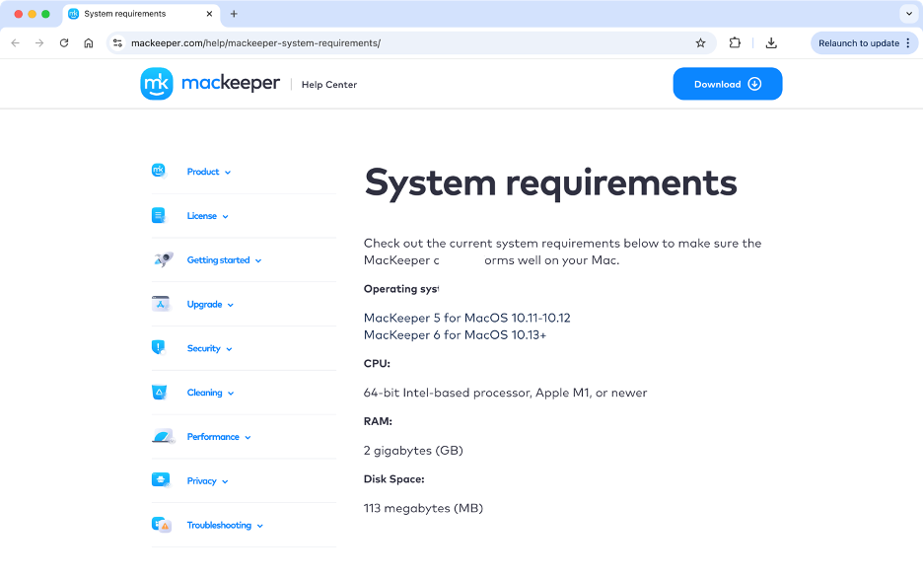Click the browser address bar
The height and width of the screenshot is (578, 923).
coord(394,42)
